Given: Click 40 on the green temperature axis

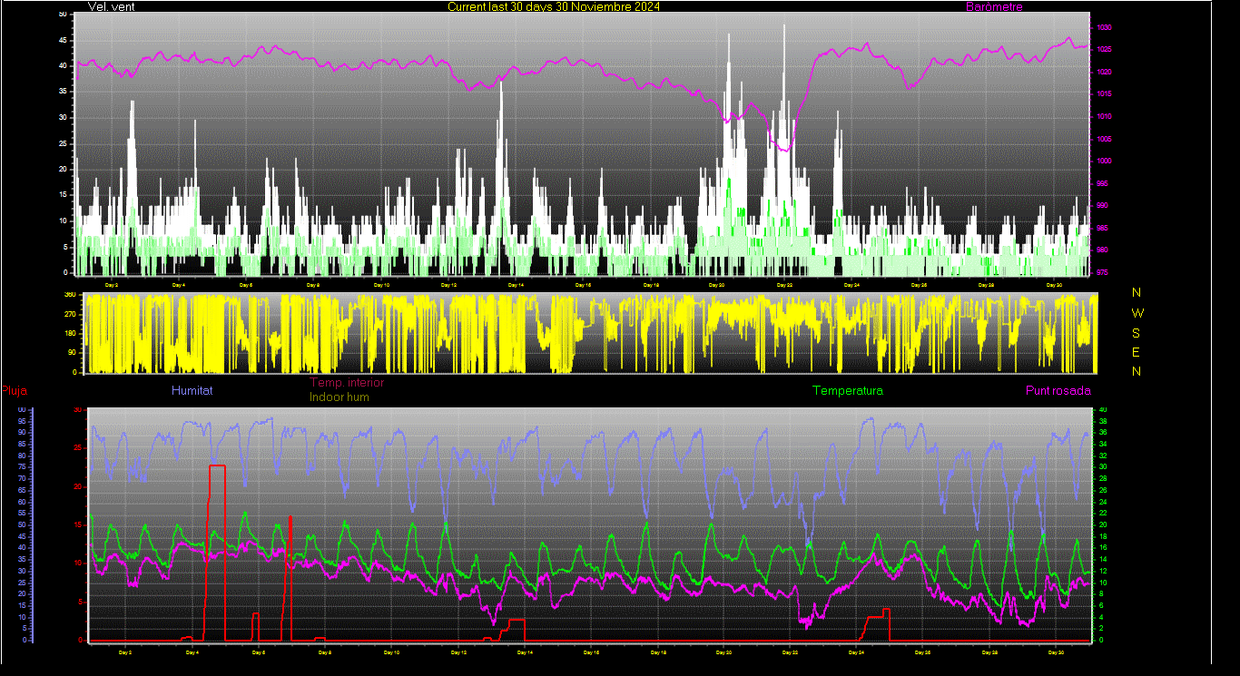Looking at the screenshot, I should point(1102,410).
